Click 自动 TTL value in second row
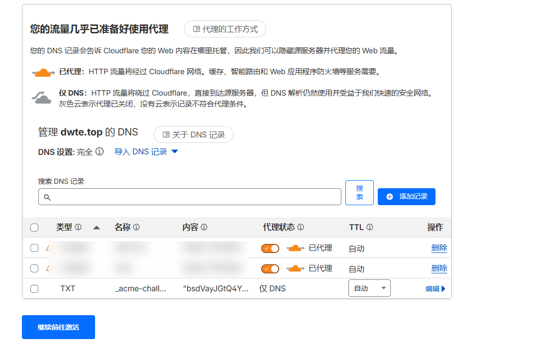The image size is (536, 360). click(356, 269)
